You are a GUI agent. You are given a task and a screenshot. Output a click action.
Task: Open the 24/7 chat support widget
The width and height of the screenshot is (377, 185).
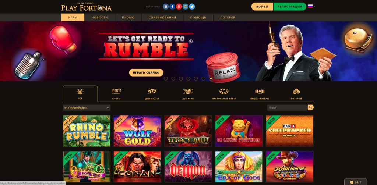pos(356,182)
